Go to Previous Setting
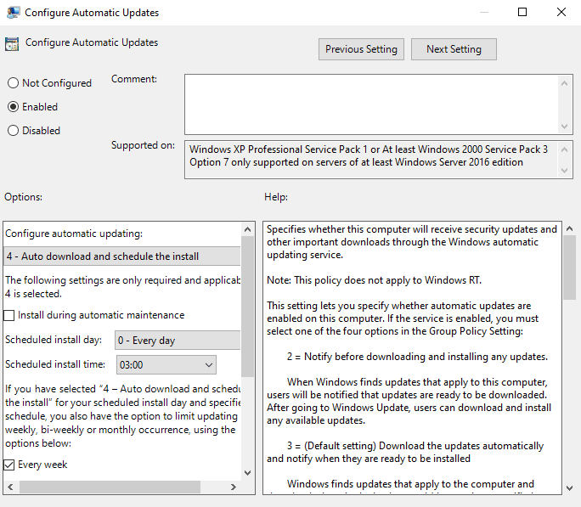Screen dimensions: 581x507 (x=361, y=49)
